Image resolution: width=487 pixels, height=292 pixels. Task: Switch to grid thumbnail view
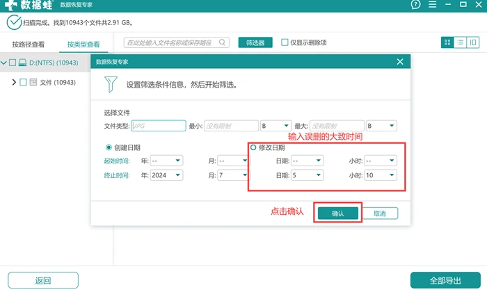pyautogui.click(x=447, y=42)
